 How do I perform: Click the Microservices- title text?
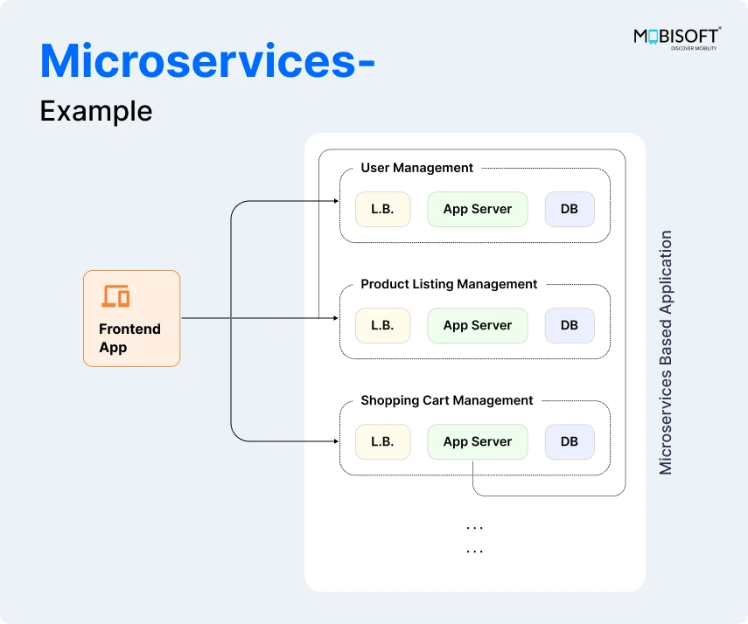pyautogui.click(x=206, y=62)
